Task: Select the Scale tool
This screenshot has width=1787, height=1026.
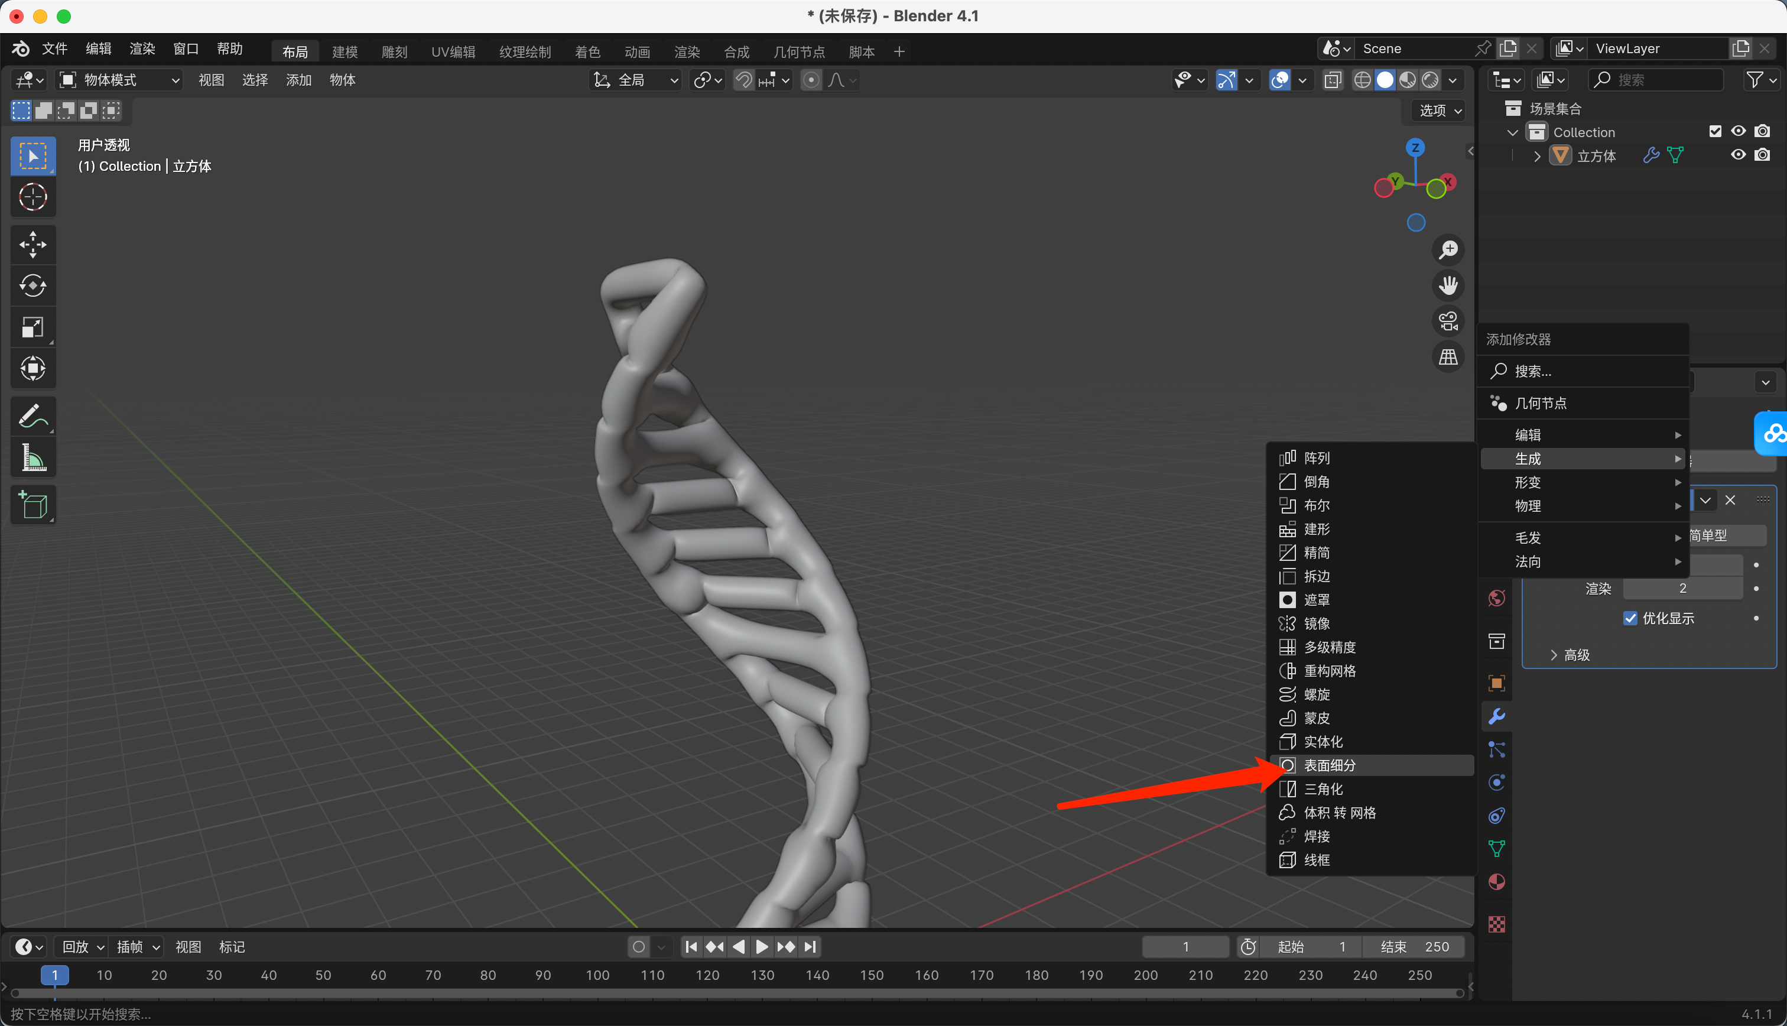Action: tap(33, 327)
